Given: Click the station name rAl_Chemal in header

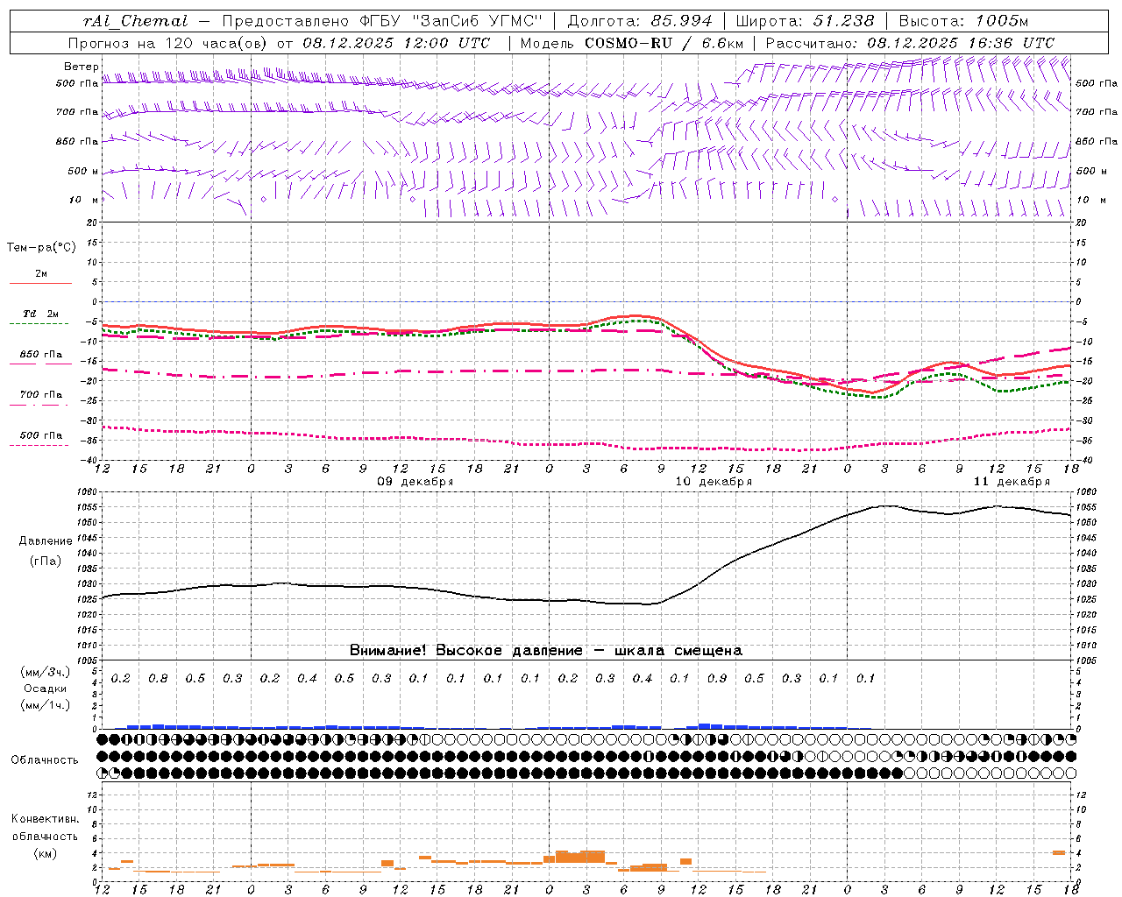Looking at the screenshot, I should (x=136, y=21).
